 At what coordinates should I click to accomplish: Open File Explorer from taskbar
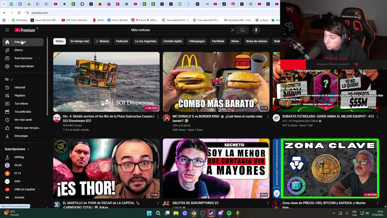coord(176,213)
